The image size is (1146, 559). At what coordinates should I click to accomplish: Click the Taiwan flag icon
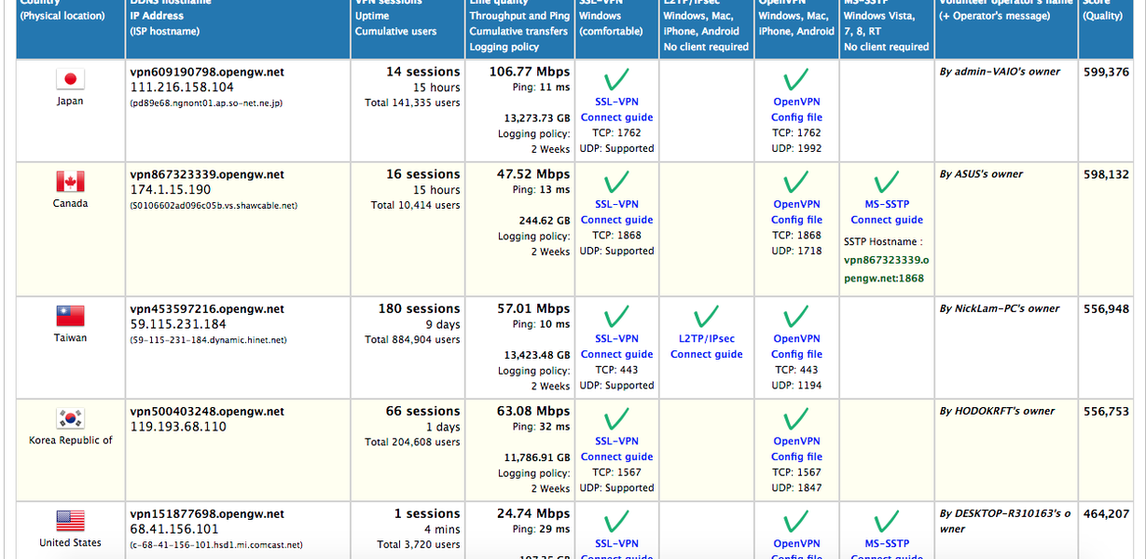pos(70,316)
